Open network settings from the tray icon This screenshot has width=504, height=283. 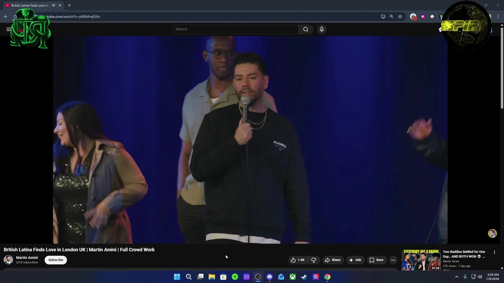[x=473, y=277]
